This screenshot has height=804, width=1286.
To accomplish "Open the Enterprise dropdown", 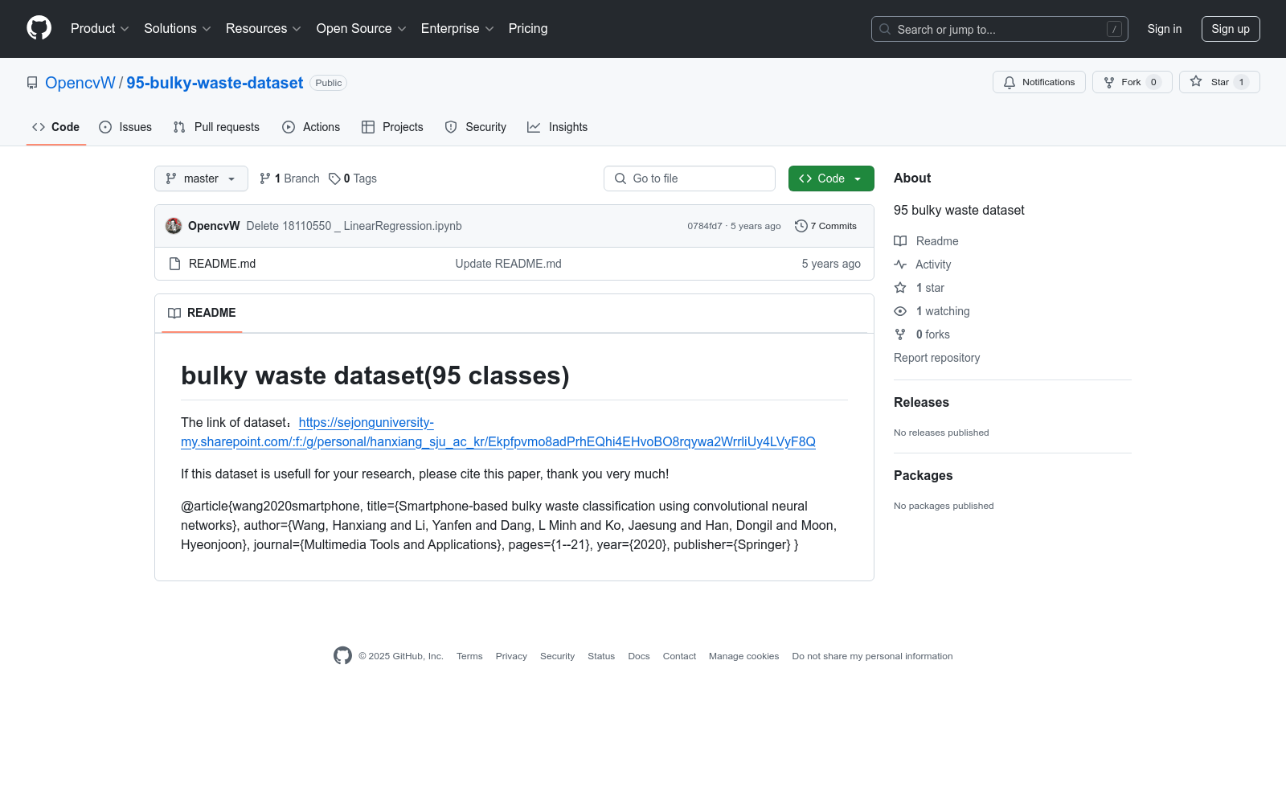I will click(457, 29).
